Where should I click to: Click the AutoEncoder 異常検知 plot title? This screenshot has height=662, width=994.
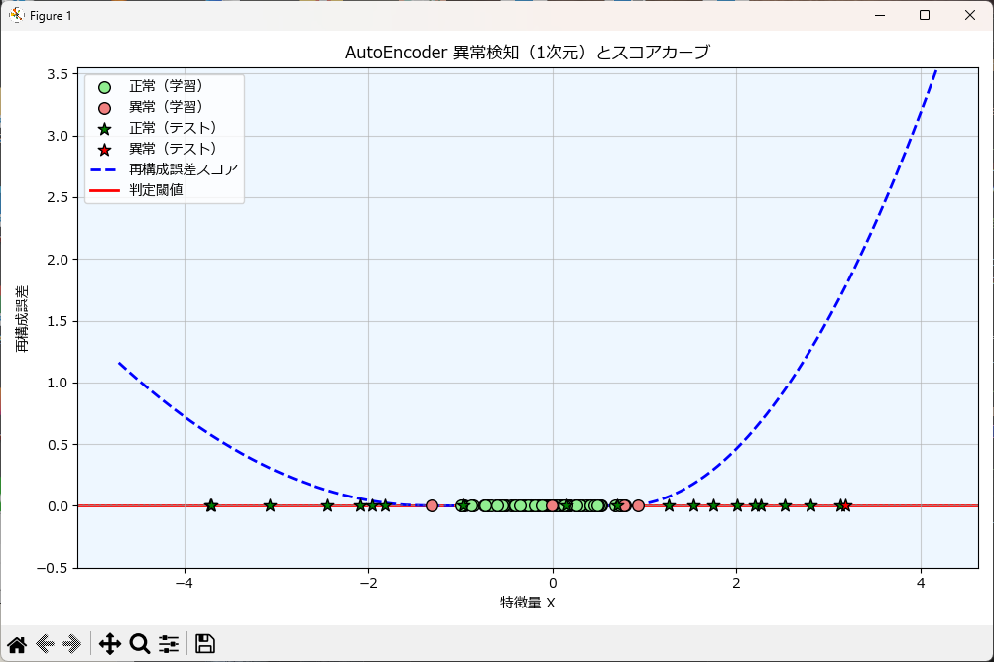coord(527,54)
